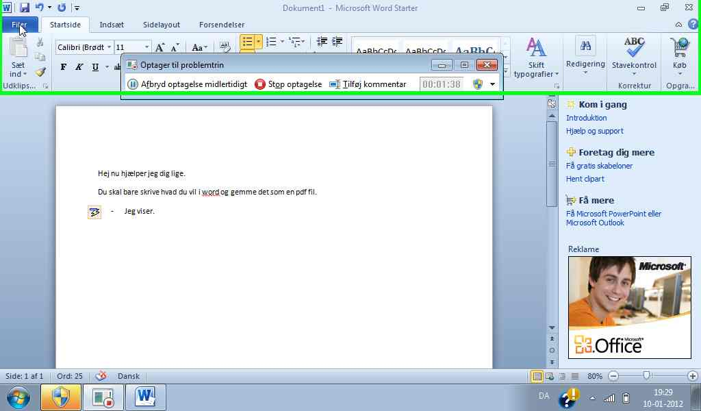This screenshot has height=411, width=701.
Task: Click Tilføj kommentar button
Action: (368, 84)
